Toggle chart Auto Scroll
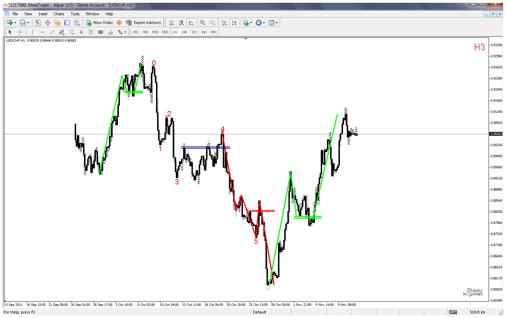 (x=225, y=23)
